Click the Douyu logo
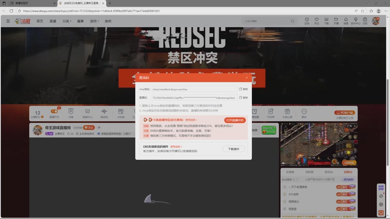390x219 pixels. click(x=22, y=21)
